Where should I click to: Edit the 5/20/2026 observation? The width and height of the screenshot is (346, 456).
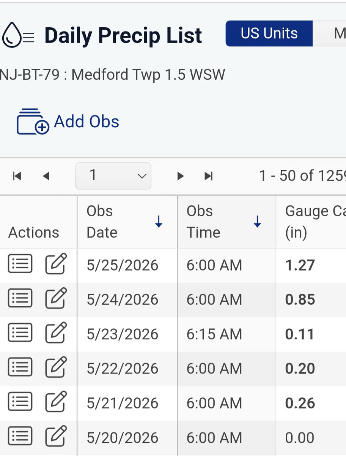pyautogui.click(x=56, y=436)
